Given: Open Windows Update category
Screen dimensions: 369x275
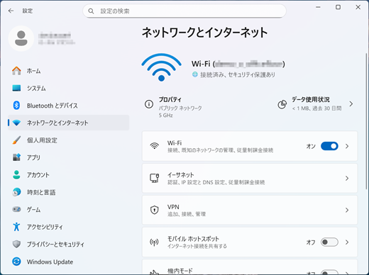Looking at the screenshot, I should tap(69, 262).
